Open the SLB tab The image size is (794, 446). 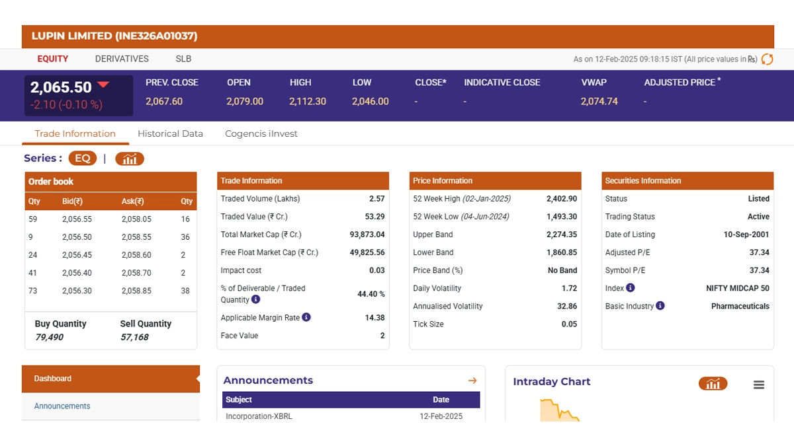pos(183,59)
